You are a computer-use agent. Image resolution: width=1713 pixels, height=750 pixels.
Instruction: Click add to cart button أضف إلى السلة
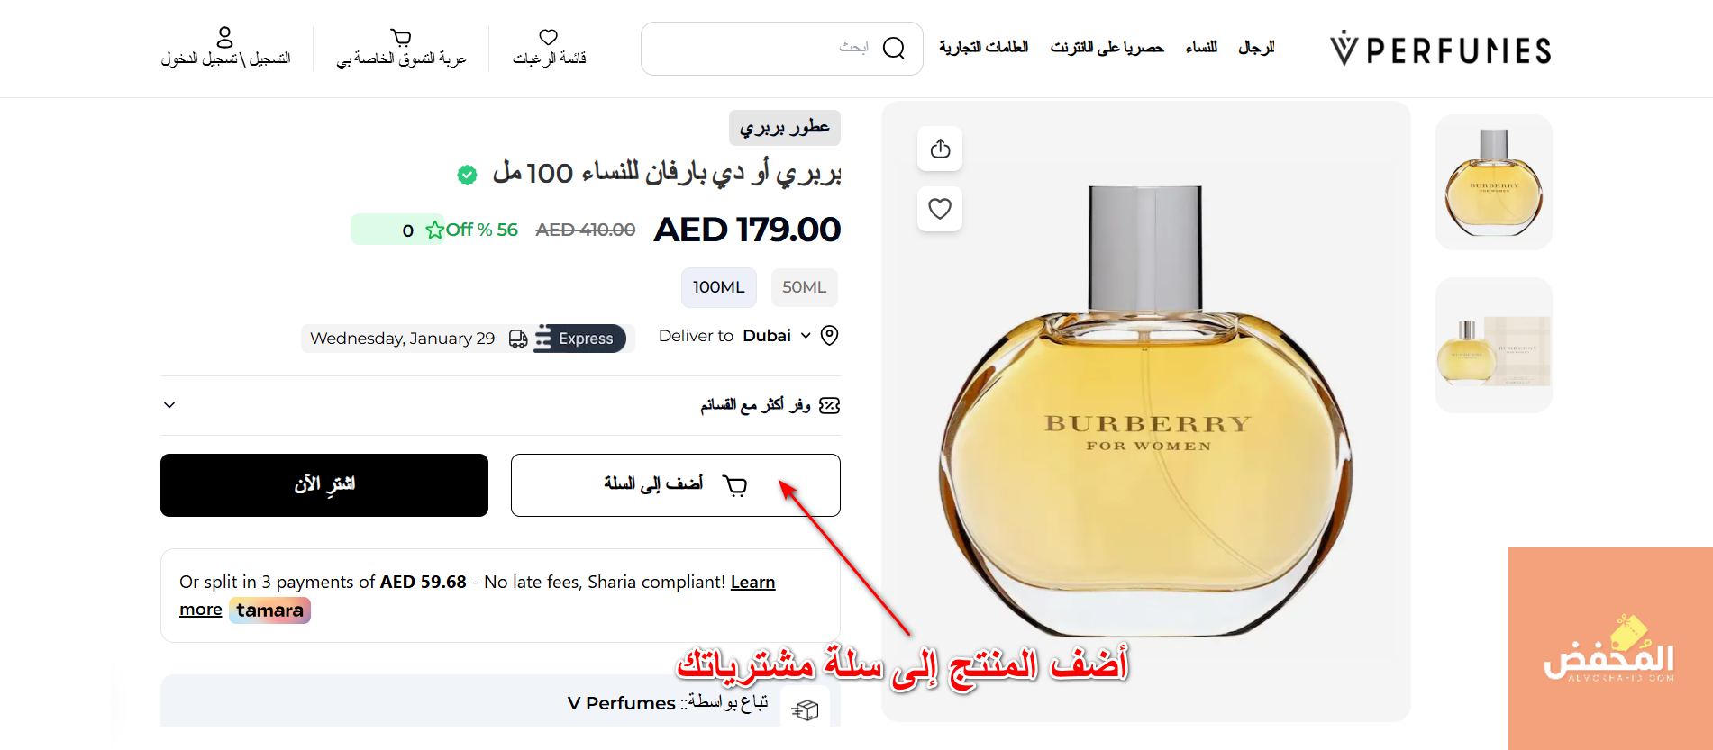click(x=676, y=485)
